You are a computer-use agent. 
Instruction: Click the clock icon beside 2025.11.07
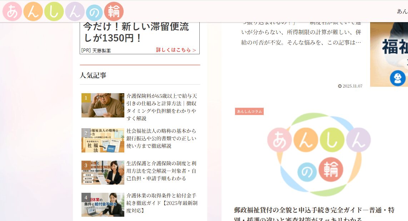[x=340, y=86]
